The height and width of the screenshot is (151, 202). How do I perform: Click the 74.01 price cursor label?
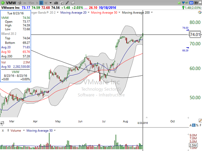pos(195,35)
